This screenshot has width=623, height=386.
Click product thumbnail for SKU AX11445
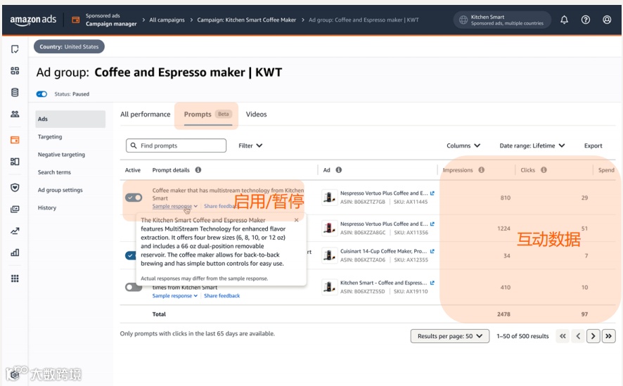pyautogui.click(x=329, y=198)
